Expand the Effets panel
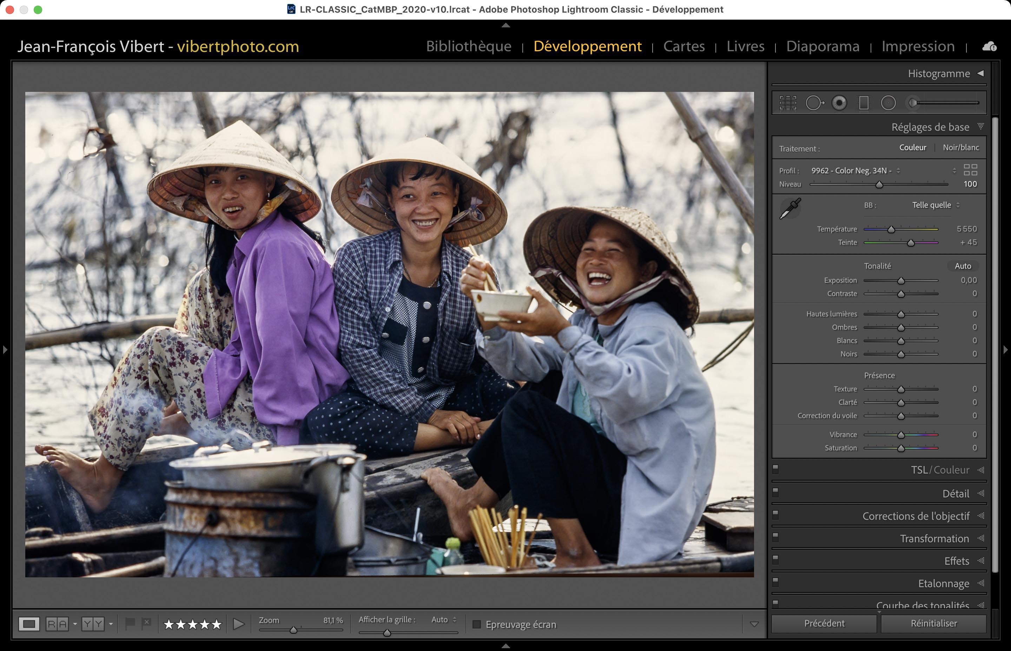Screen dimensions: 1011x651 (x=957, y=561)
